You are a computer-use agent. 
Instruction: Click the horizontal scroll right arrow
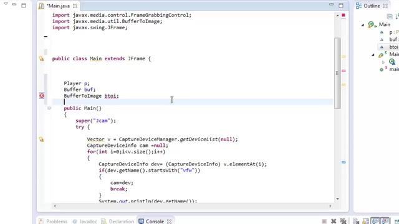click(x=330, y=206)
